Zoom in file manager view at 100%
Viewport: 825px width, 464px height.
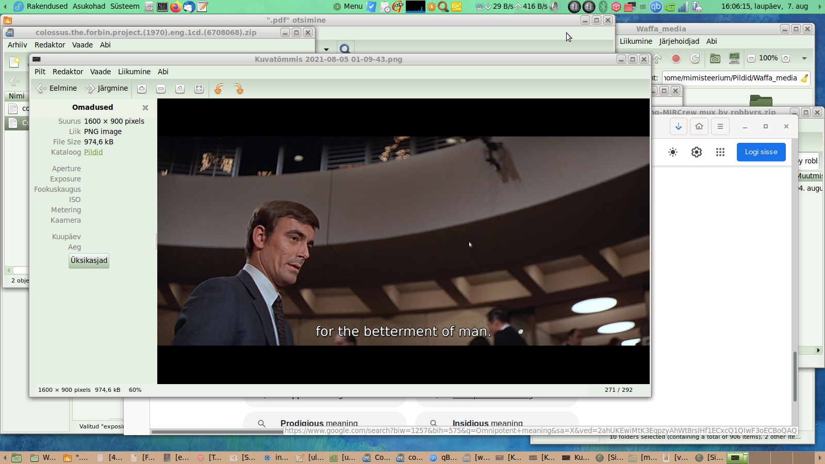click(786, 58)
